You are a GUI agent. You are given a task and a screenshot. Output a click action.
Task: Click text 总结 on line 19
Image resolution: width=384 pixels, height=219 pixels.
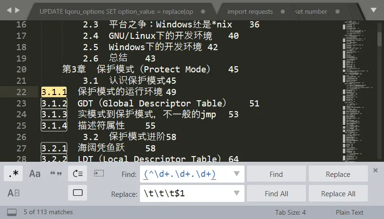coord(118,58)
